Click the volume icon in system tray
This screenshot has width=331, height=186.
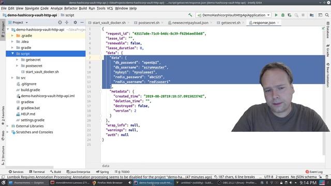pyautogui.click(x=291, y=182)
